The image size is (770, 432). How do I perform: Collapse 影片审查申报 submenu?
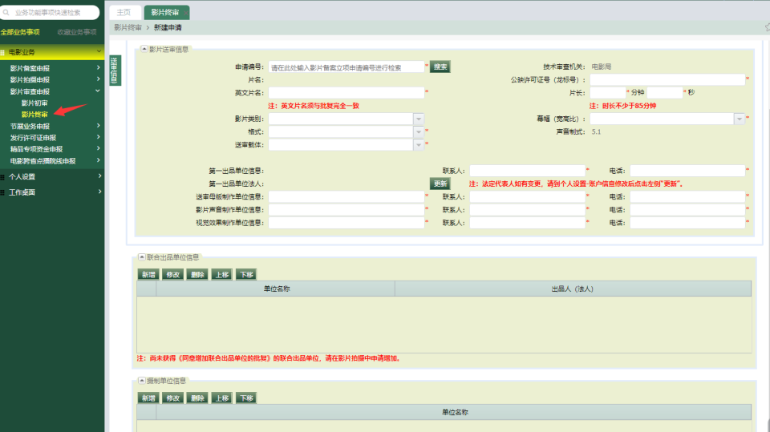tap(98, 91)
